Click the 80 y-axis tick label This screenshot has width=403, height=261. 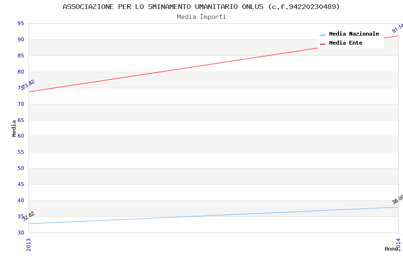click(21, 72)
